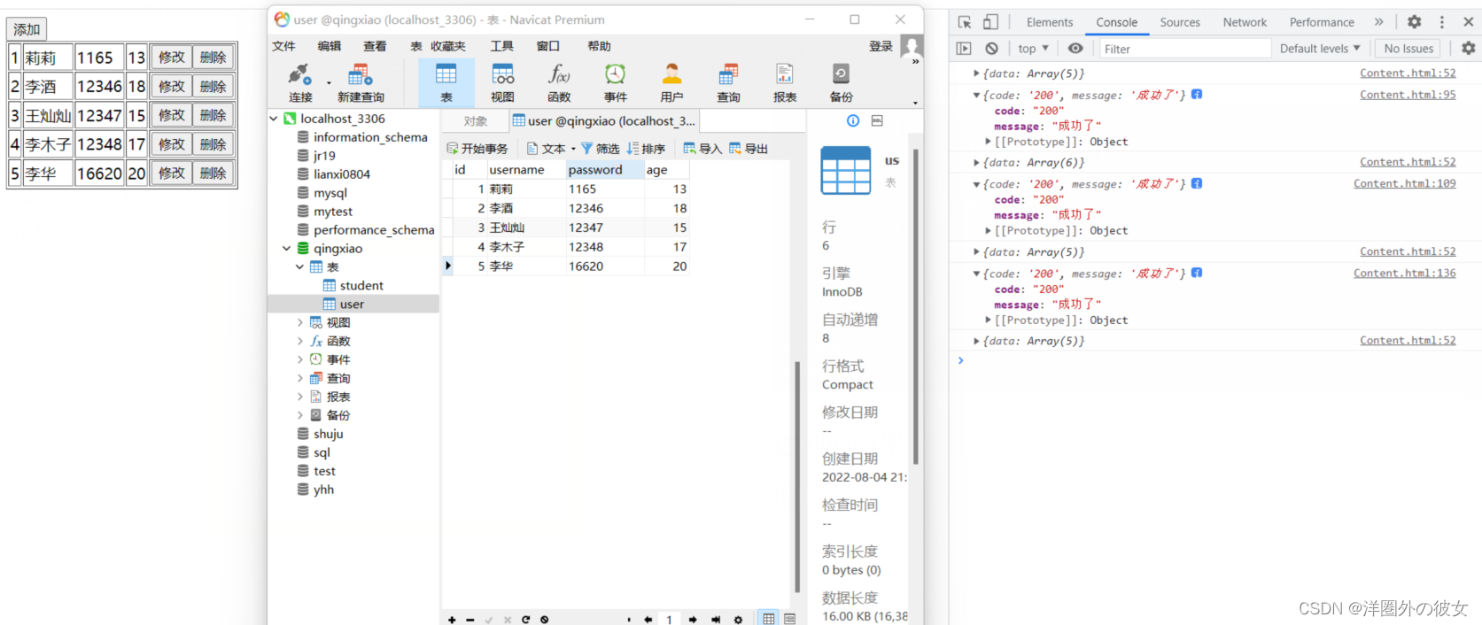
Task: Expand the 函数 functions tree node
Action: coord(299,342)
